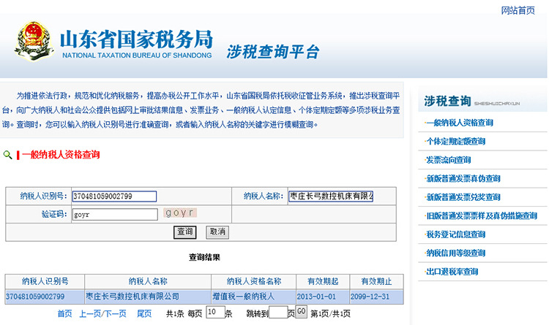Screen dimensions: 549x325
Task: Click the 纳税人识别号 column header
Action: coord(45,281)
